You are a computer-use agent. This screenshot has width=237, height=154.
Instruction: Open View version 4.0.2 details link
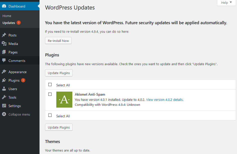pyautogui.click(x=165, y=100)
